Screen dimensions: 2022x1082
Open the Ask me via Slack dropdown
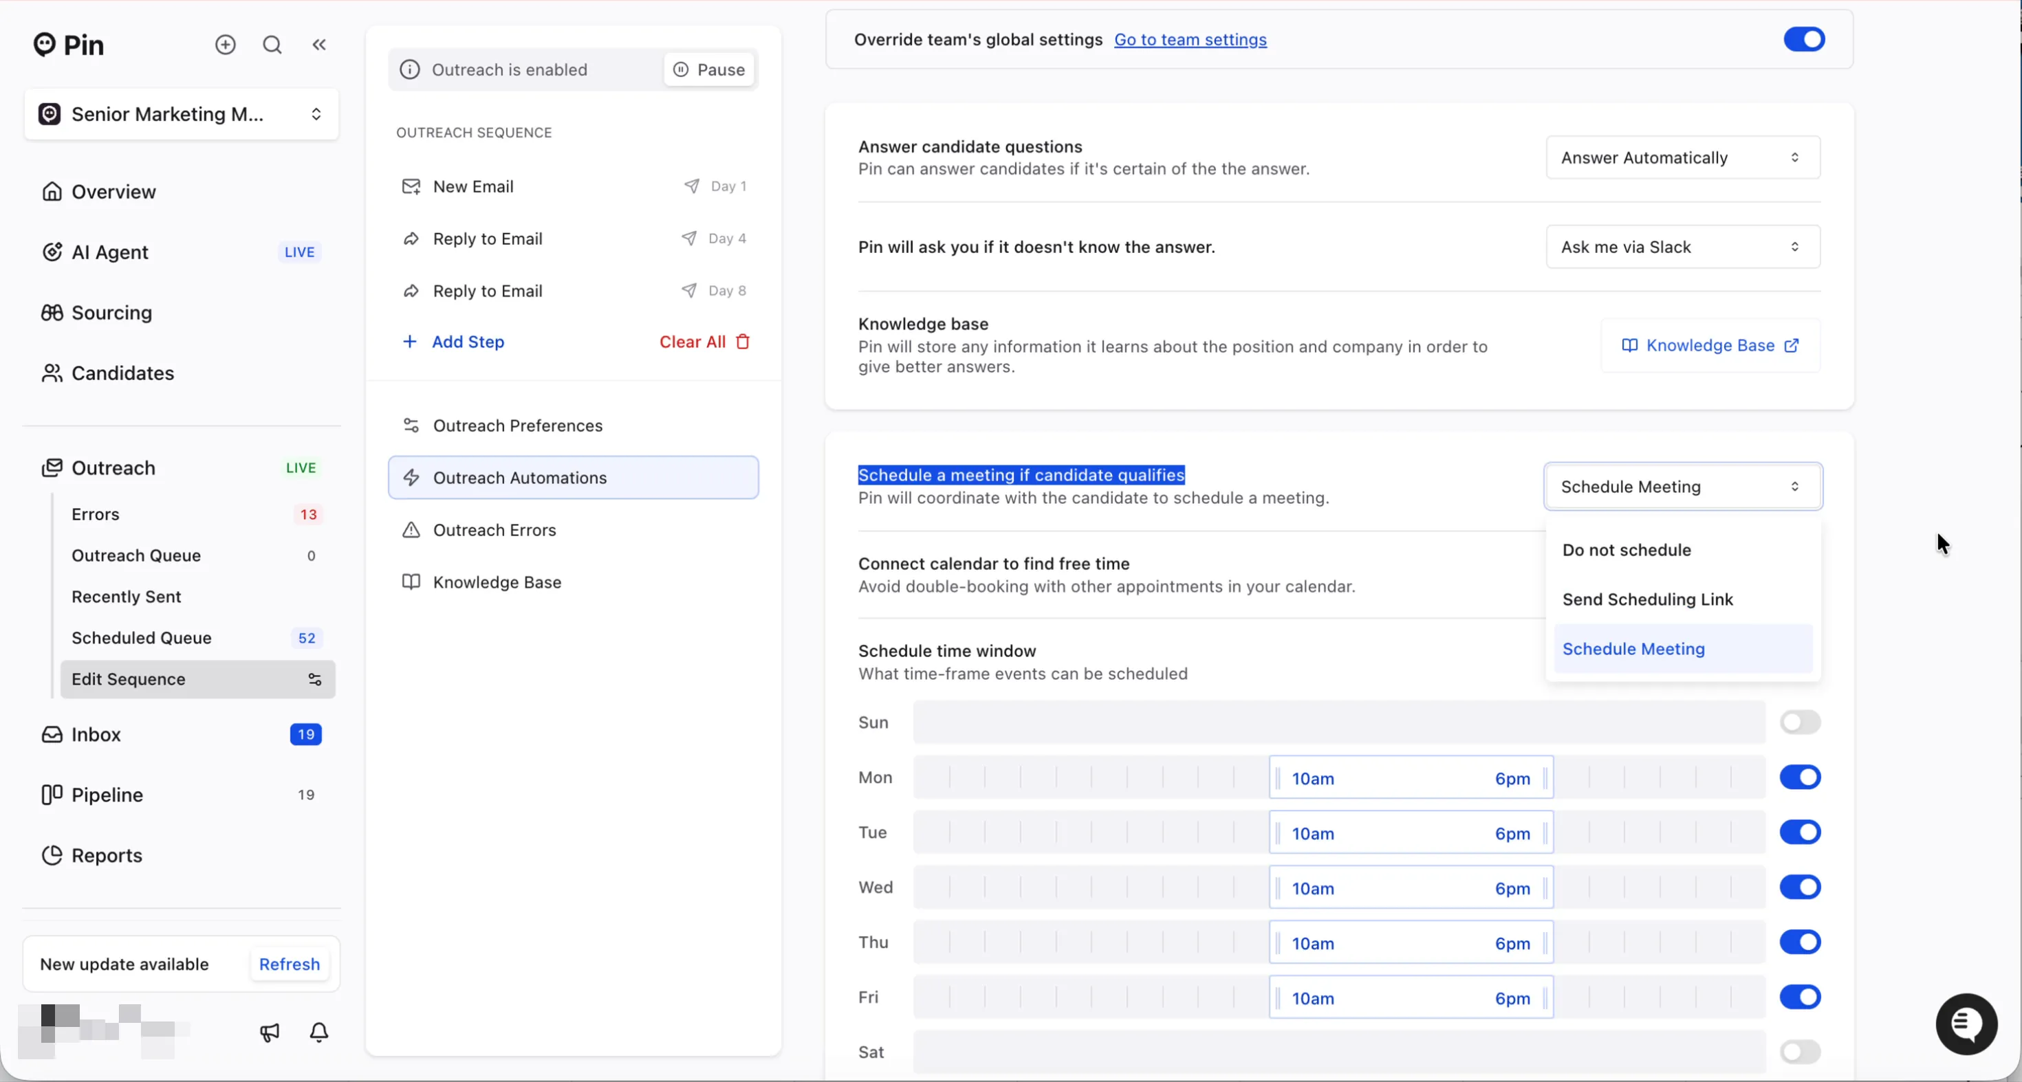point(1683,247)
